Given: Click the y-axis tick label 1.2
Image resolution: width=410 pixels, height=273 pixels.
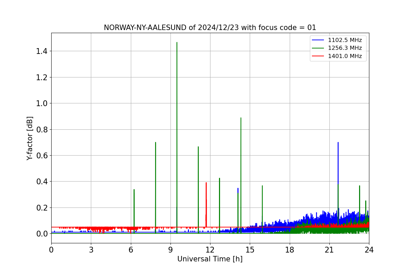Looking at the screenshot, I should [x=42, y=77].
